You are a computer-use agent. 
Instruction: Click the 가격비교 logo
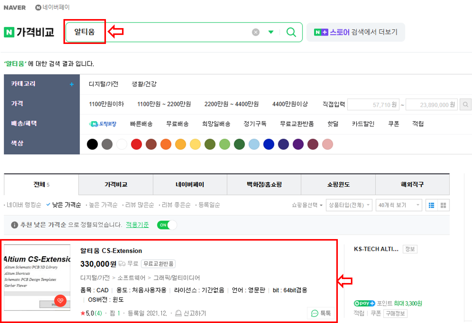tap(29, 32)
